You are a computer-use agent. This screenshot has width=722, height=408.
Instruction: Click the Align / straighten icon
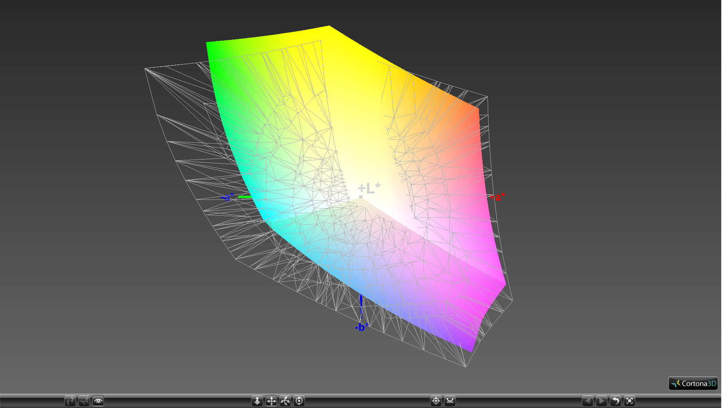point(450,401)
